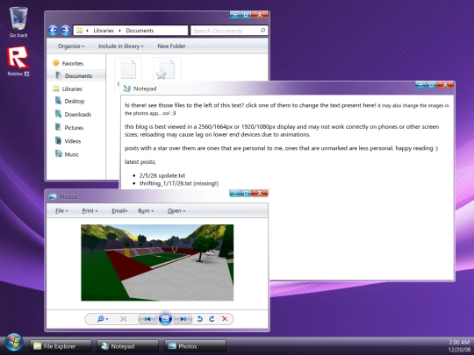Screen dimensions: 474x355
Task: Select Libraries in the sidebar
Action: (68, 89)
